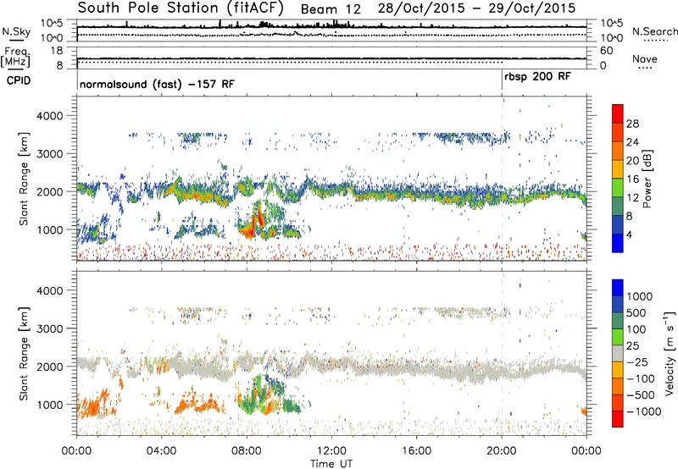678x469 pixels.
Task: Click the '4' tick on the Power scale
Action: pyautogui.click(x=629, y=234)
